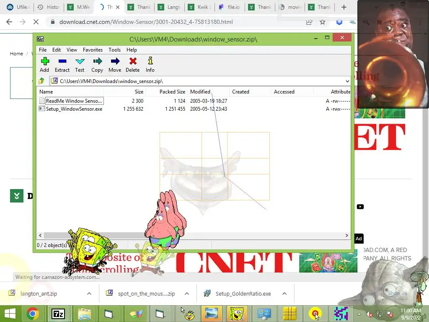Switch to the Ufile.io tab
Screen dimensions: 429x322
18,7
